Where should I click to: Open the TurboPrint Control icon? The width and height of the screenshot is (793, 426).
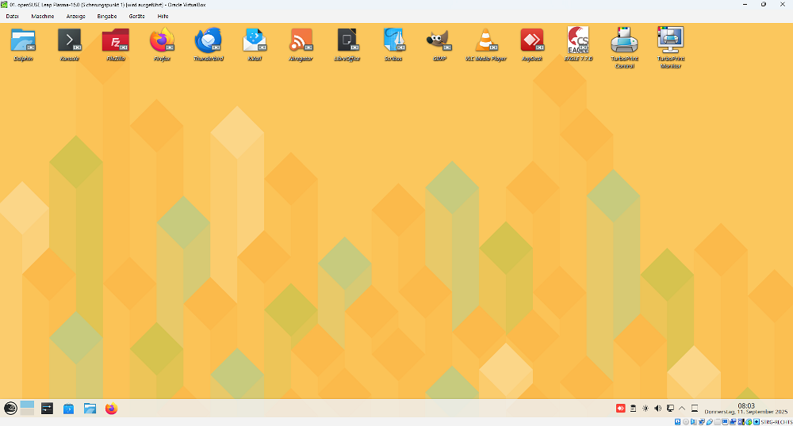pyautogui.click(x=624, y=40)
